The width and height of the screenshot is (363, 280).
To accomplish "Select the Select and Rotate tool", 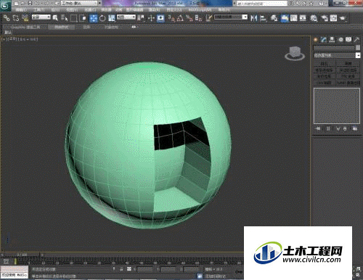I will coord(102,18).
